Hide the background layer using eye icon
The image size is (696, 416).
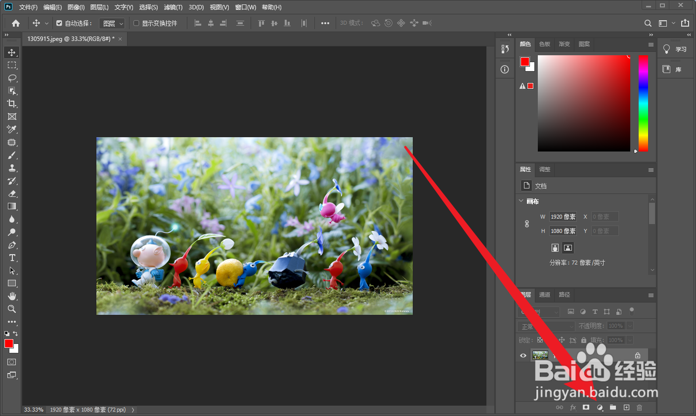(523, 355)
